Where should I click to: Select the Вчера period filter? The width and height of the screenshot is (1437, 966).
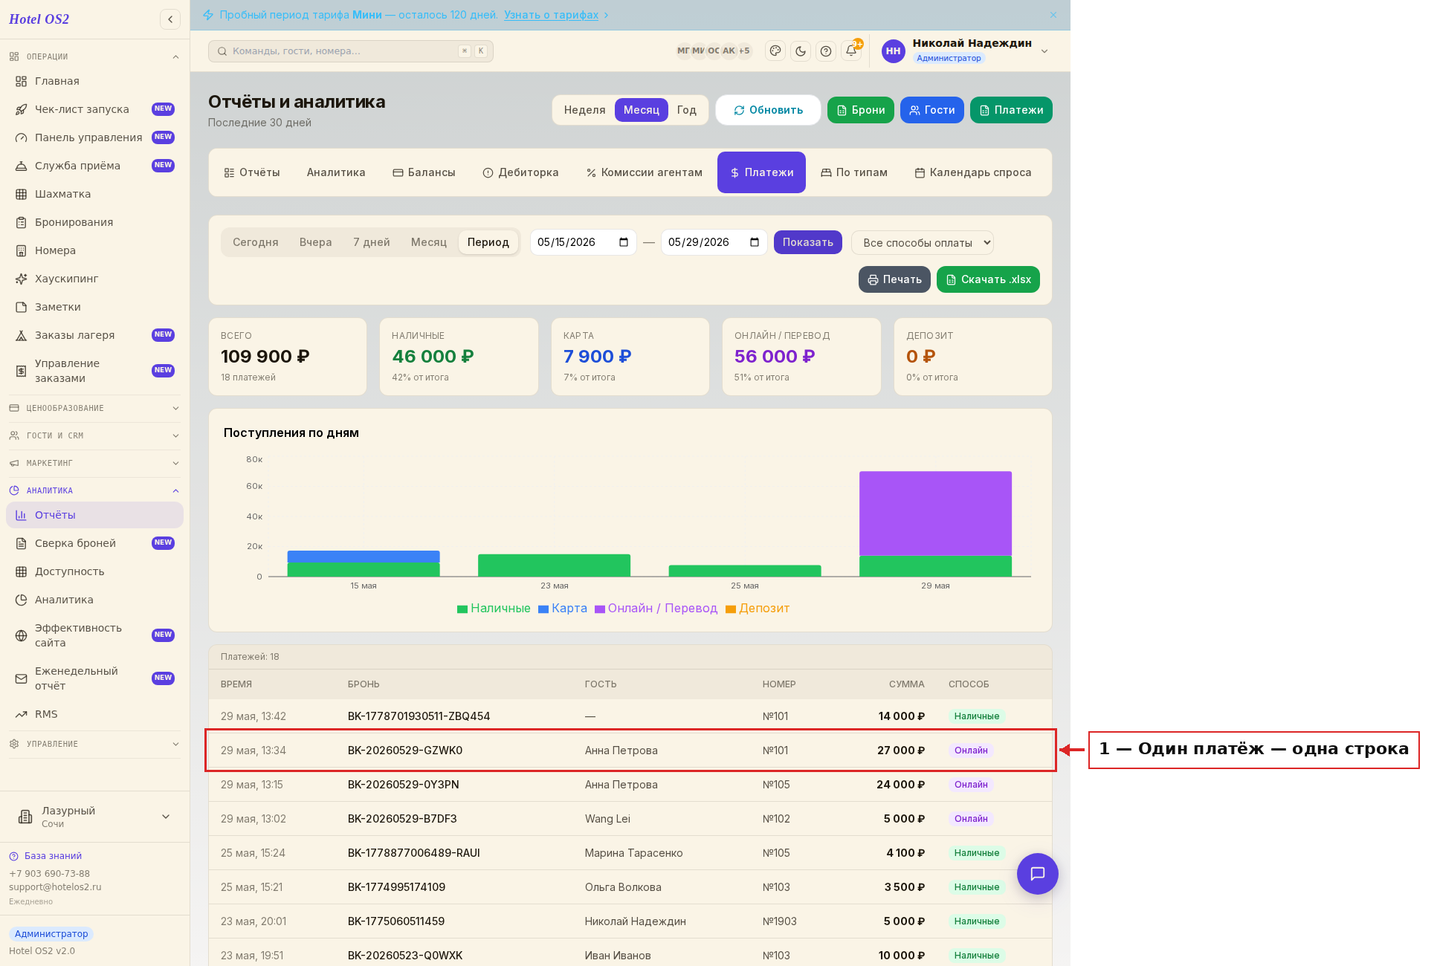[x=315, y=242]
